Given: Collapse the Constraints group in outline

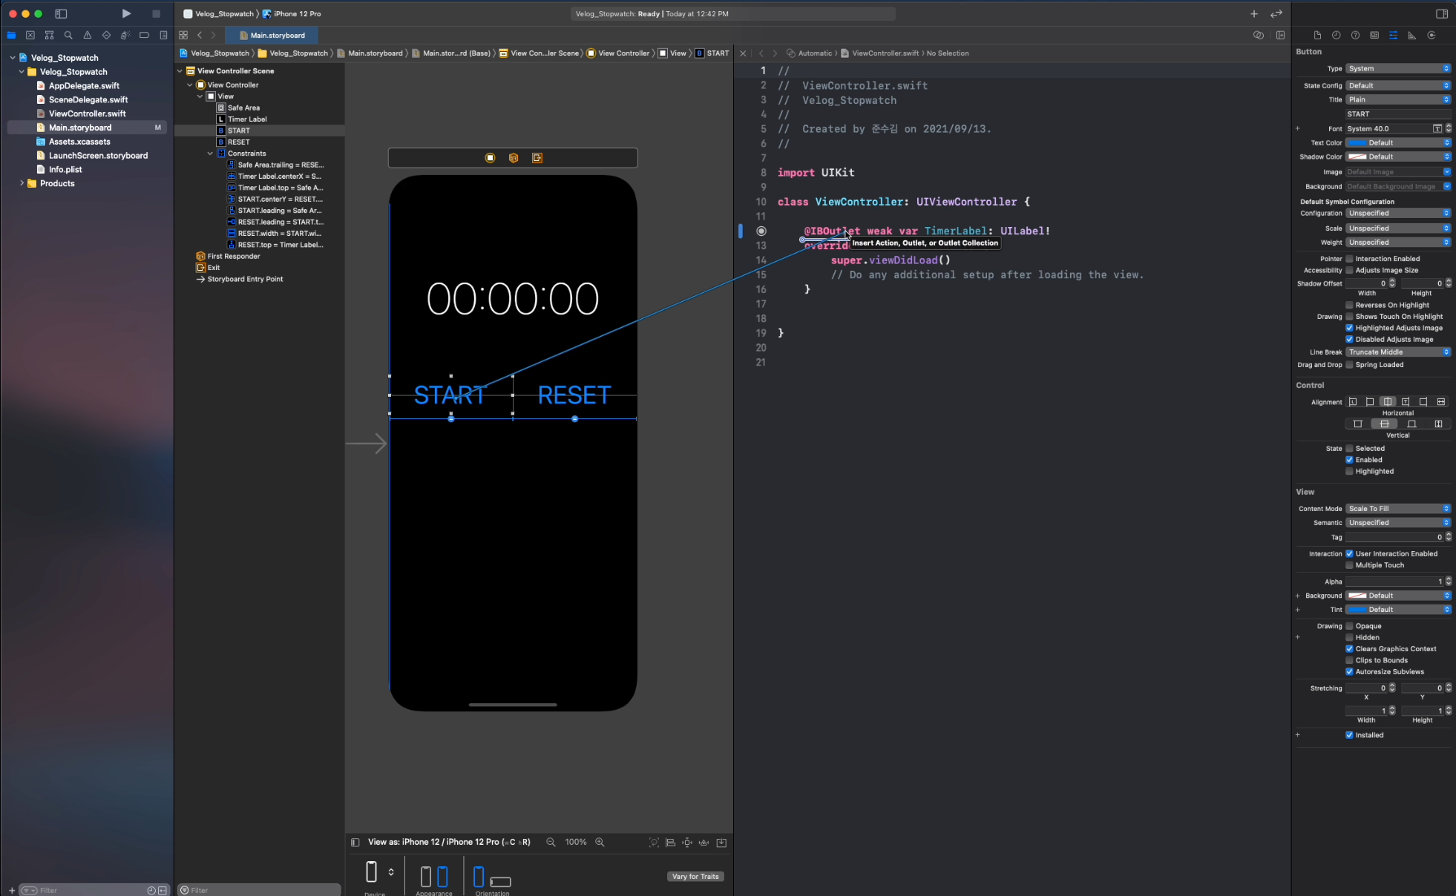Looking at the screenshot, I should [x=210, y=154].
